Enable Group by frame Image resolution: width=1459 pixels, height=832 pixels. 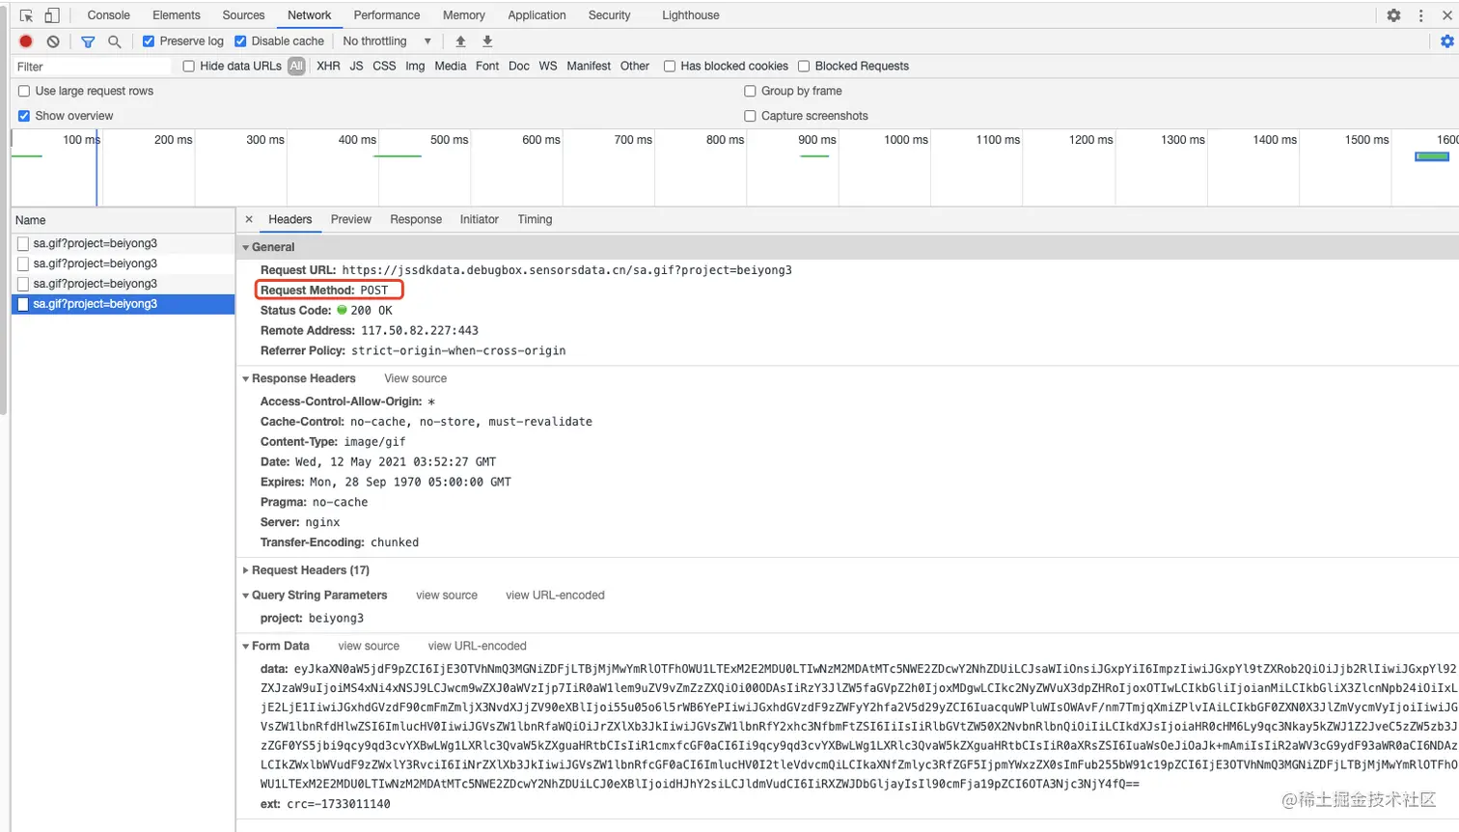750,91
